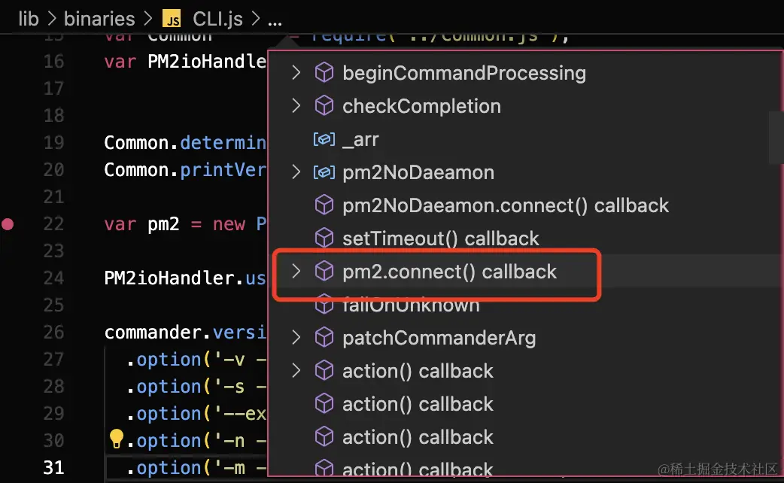Click the JS file icon in breadcrumb
Screen dimensions: 784x483
[172, 19]
